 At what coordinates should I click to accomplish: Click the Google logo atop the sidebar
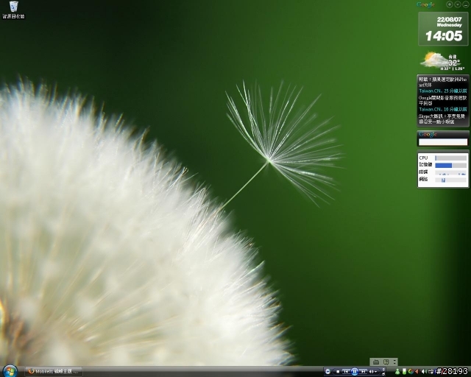[x=425, y=4]
